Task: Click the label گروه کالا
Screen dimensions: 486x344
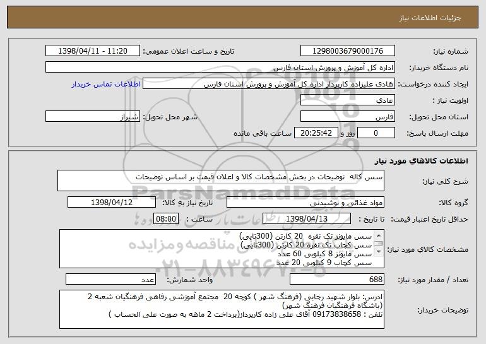Action: pos(453,203)
